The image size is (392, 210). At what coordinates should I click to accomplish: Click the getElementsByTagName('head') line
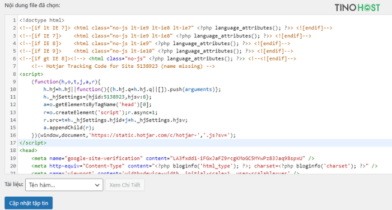97,105
